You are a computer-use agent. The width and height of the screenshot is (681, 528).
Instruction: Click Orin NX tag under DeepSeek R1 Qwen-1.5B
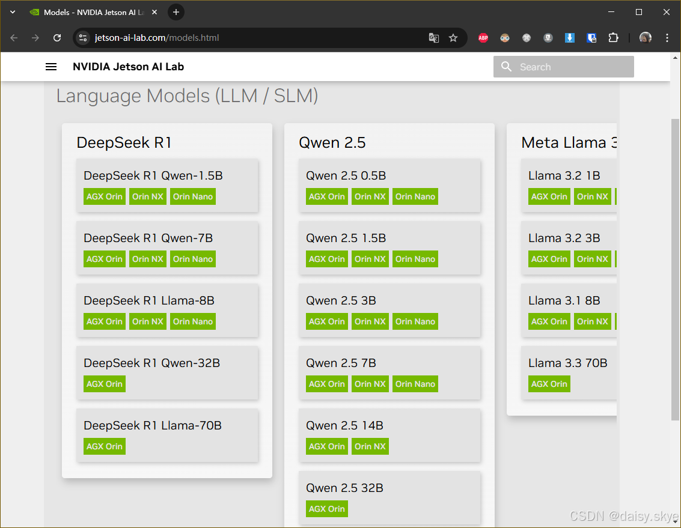tap(148, 196)
